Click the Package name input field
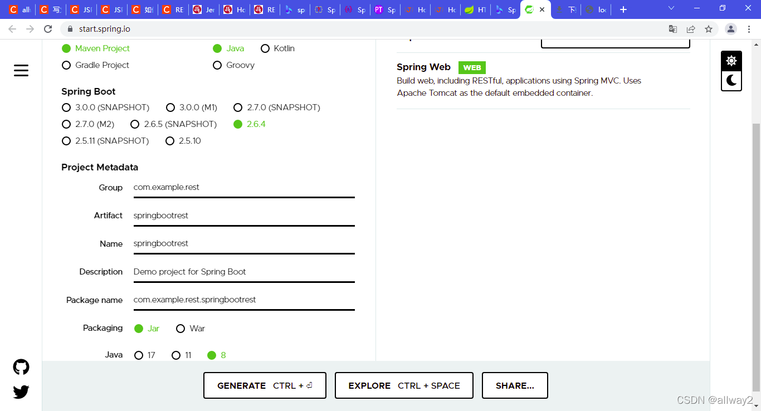The height and width of the screenshot is (411, 761). point(244,300)
